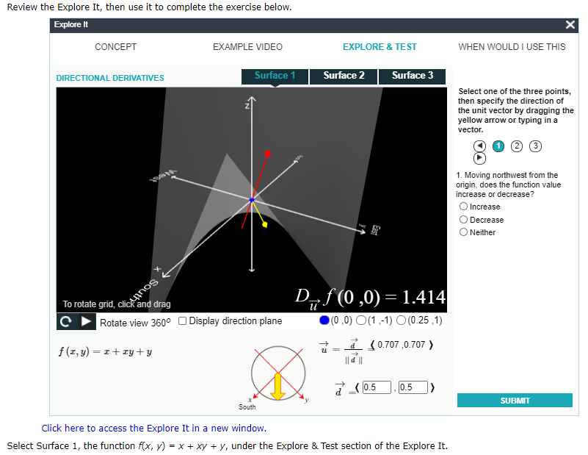Select point 2 in the points selector
Image resolution: width=588 pixels, height=455 pixels.
(517, 146)
